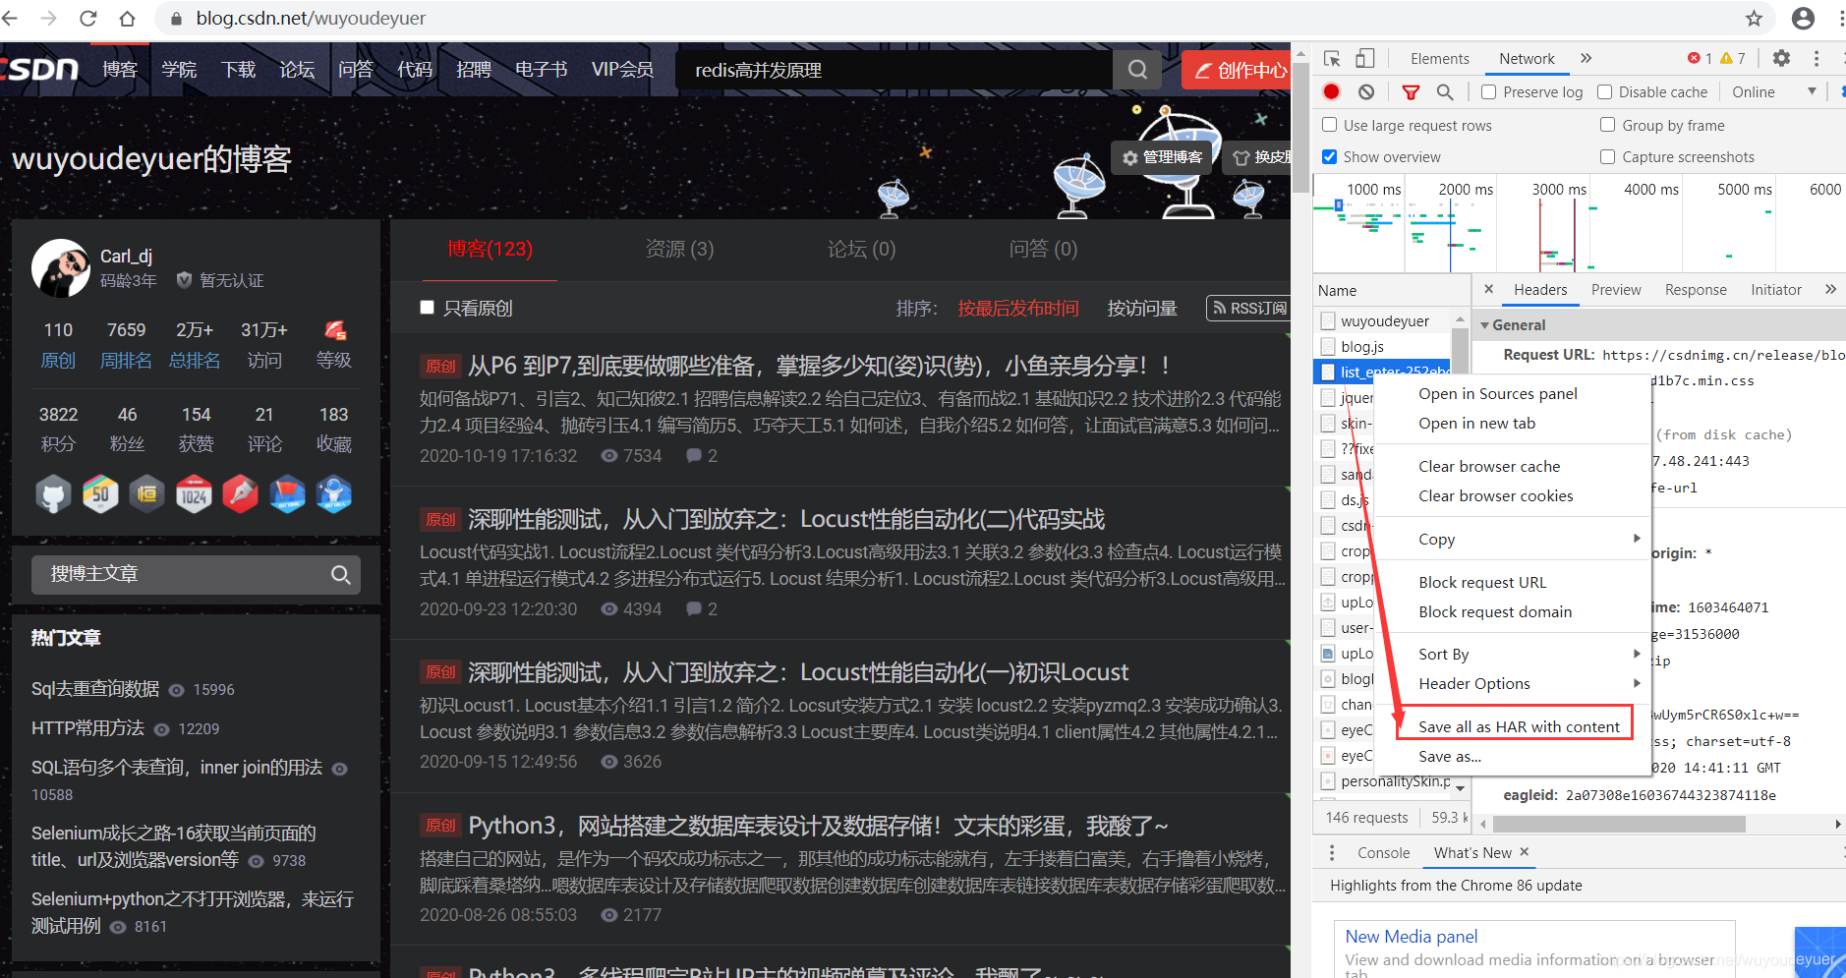Check the Disable cache checkbox

[x=1605, y=91]
